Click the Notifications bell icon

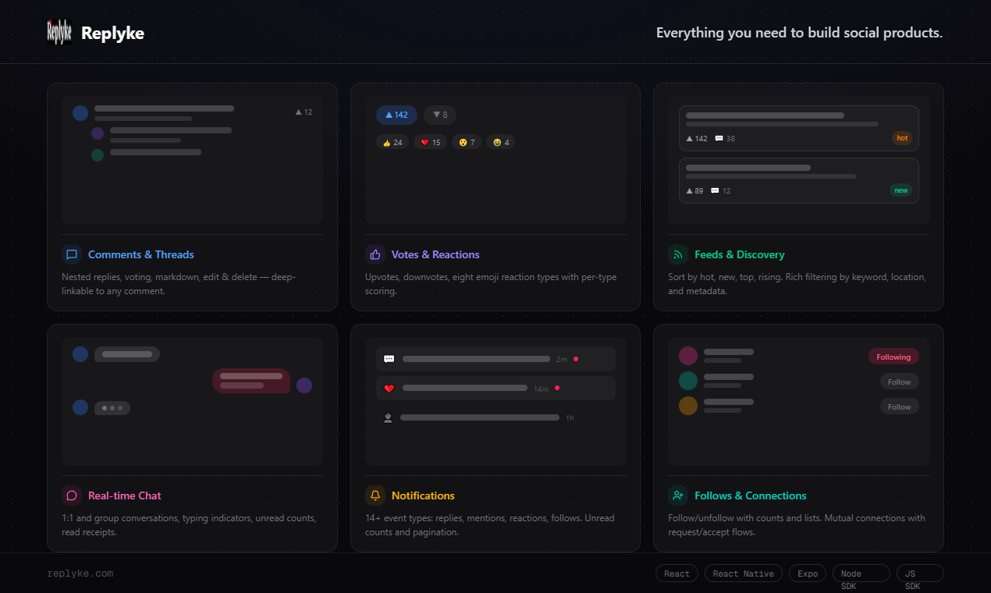tap(375, 495)
